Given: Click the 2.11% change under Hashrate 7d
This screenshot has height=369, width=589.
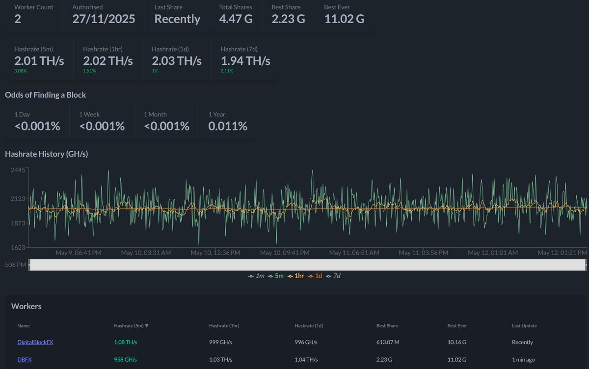Looking at the screenshot, I should tap(227, 71).
